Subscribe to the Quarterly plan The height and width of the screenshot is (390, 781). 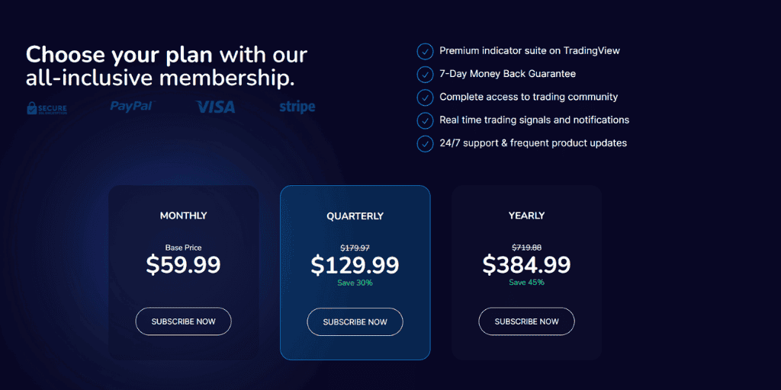pos(355,322)
